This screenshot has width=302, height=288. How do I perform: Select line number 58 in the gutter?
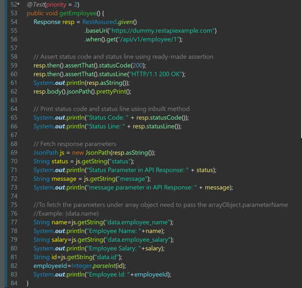(14, 57)
